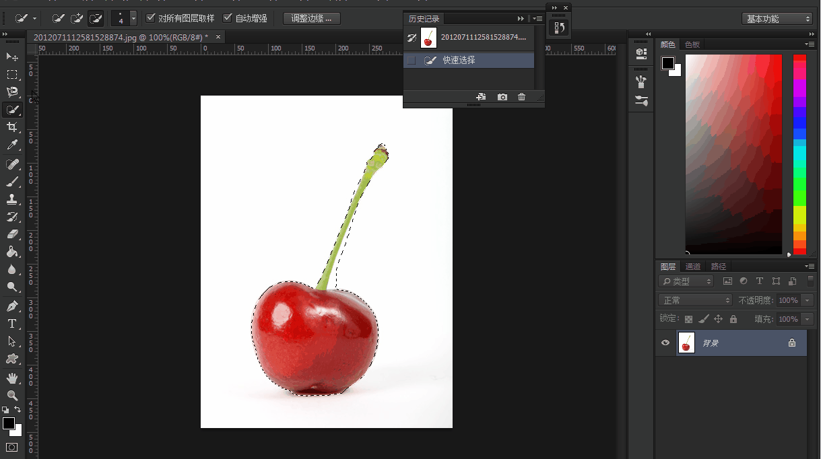Switch to the 通道 tab
821x459 pixels.
(693, 267)
